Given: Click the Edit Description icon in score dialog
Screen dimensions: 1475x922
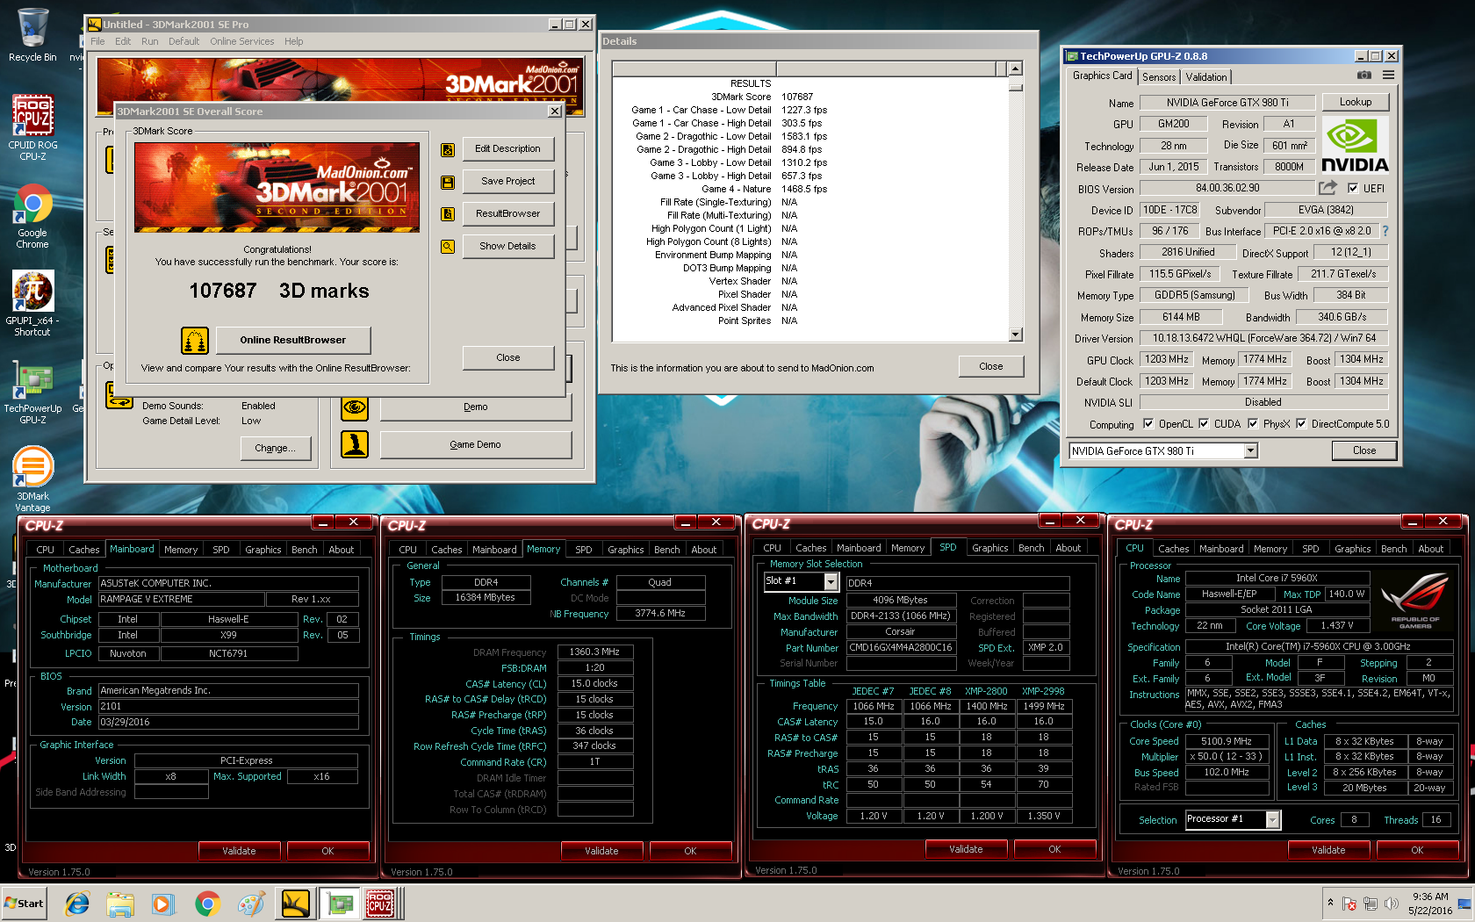Looking at the screenshot, I should (448, 150).
